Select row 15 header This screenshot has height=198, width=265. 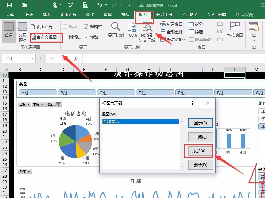click(5, 103)
